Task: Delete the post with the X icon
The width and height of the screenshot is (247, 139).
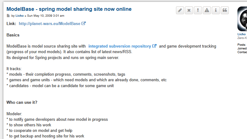Action: pos(189,11)
